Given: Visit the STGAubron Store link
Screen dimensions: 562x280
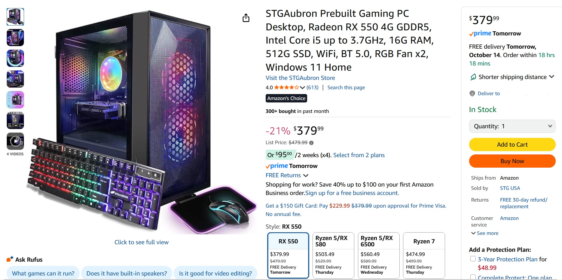Looking at the screenshot, I should pos(300,78).
